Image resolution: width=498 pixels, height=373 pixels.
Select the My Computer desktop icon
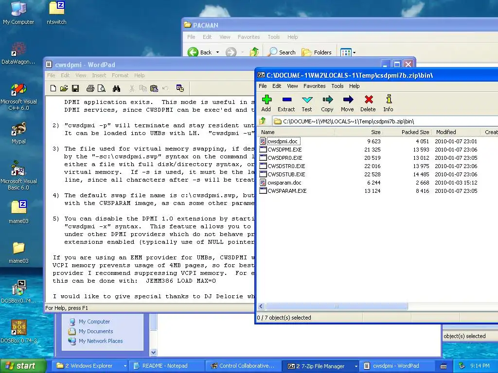click(18, 13)
